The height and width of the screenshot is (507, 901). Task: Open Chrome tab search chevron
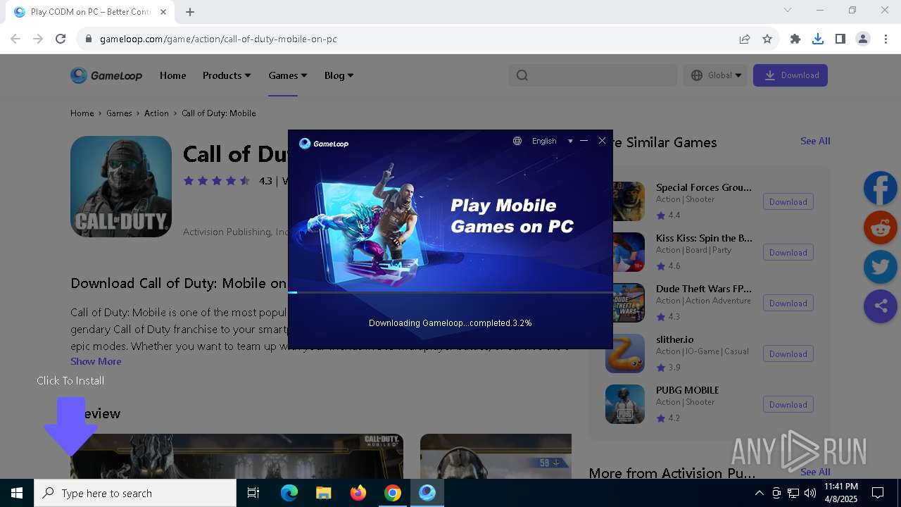tap(788, 10)
